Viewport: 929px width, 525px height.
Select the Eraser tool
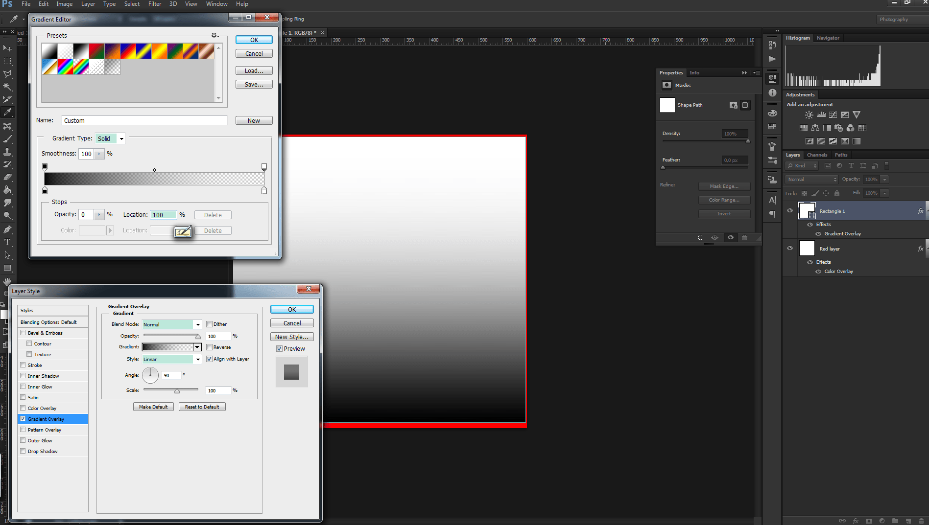(x=7, y=177)
